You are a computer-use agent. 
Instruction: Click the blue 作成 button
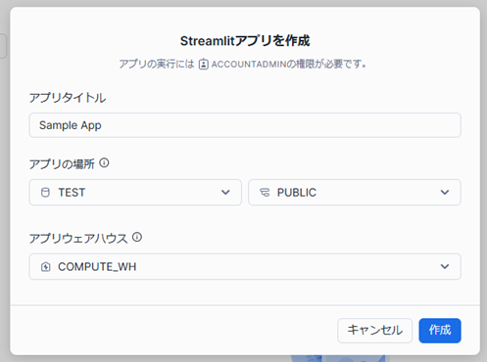pyautogui.click(x=440, y=331)
